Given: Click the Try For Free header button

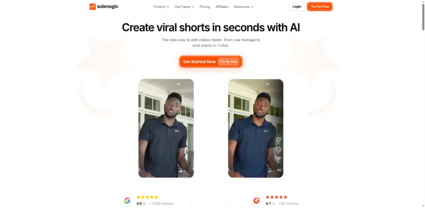Looking at the screenshot, I should 320,7.
